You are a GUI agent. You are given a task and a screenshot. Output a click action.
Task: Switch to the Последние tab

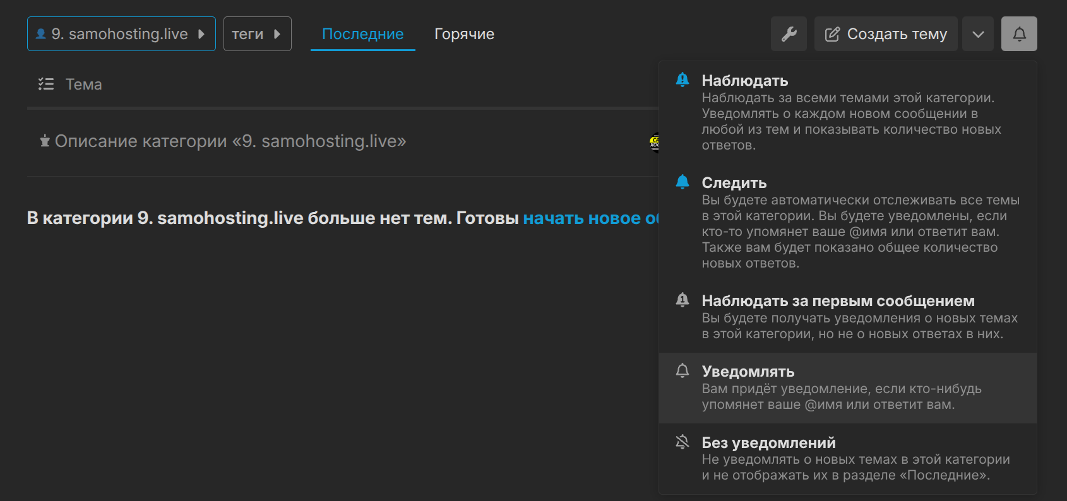(x=362, y=34)
